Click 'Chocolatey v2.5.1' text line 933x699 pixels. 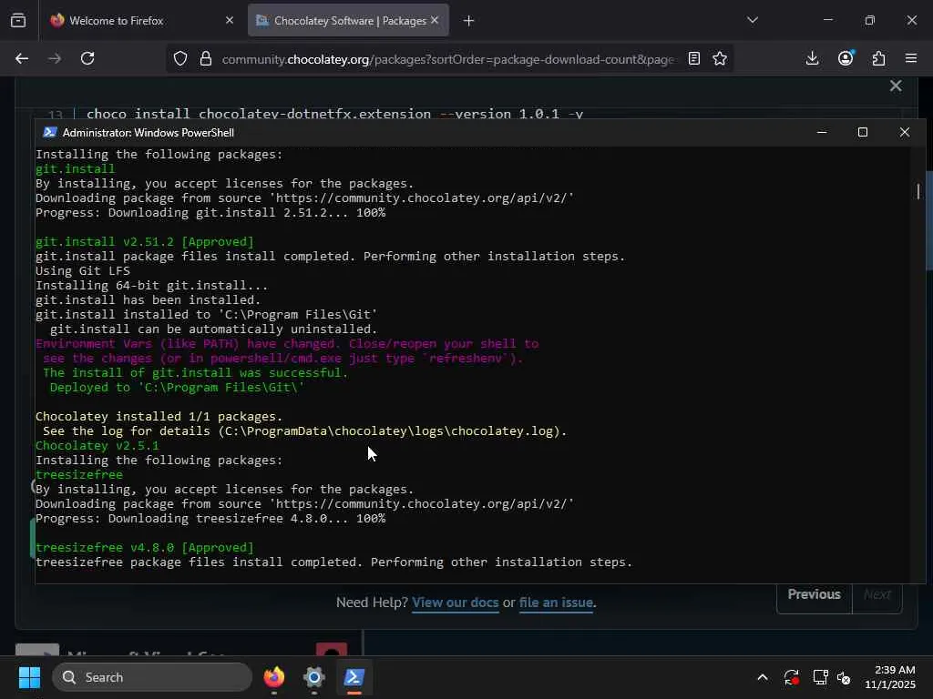[97, 446]
